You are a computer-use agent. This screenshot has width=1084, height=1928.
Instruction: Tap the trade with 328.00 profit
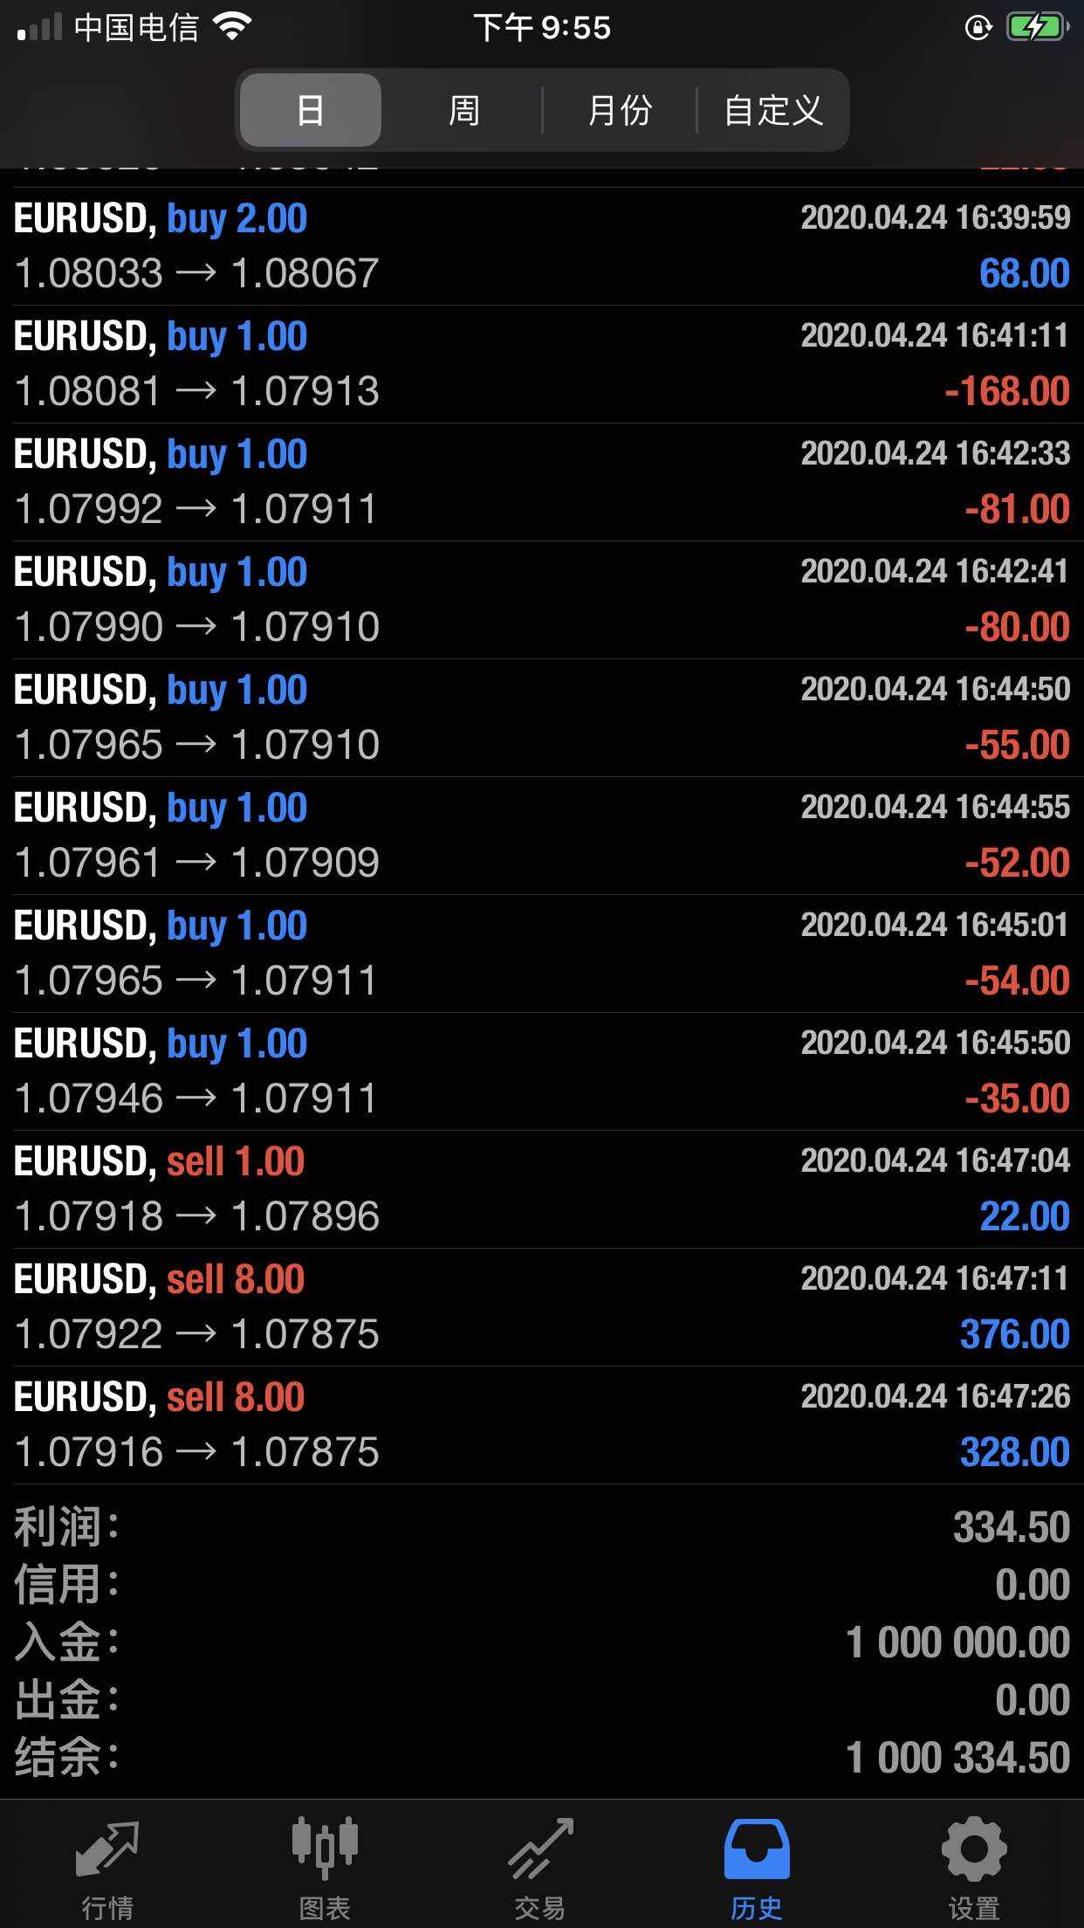coord(541,1425)
